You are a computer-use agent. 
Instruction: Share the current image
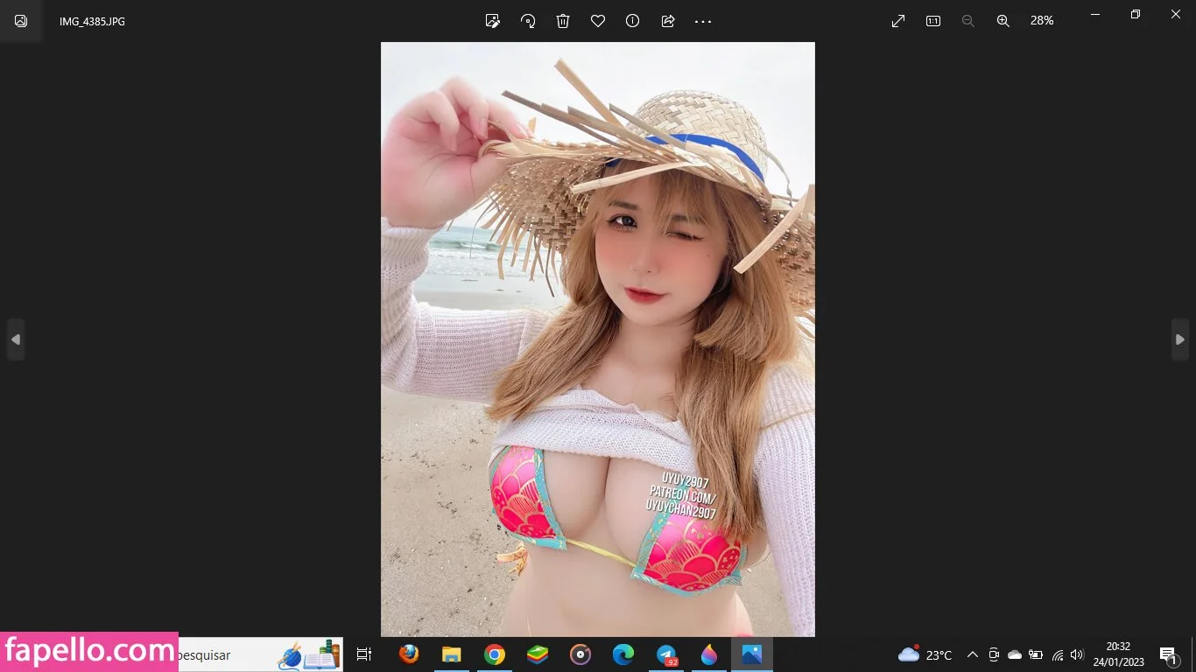click(x=668, y=21)
